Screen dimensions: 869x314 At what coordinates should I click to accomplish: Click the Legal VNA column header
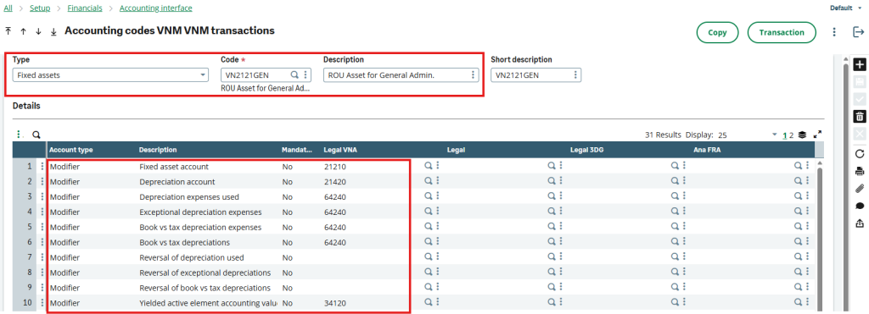[x=339, y=150]
